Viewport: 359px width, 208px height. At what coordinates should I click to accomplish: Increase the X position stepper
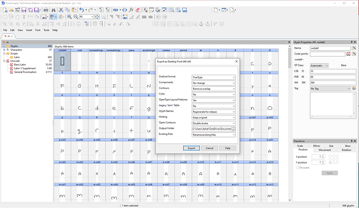coord(323,156)
